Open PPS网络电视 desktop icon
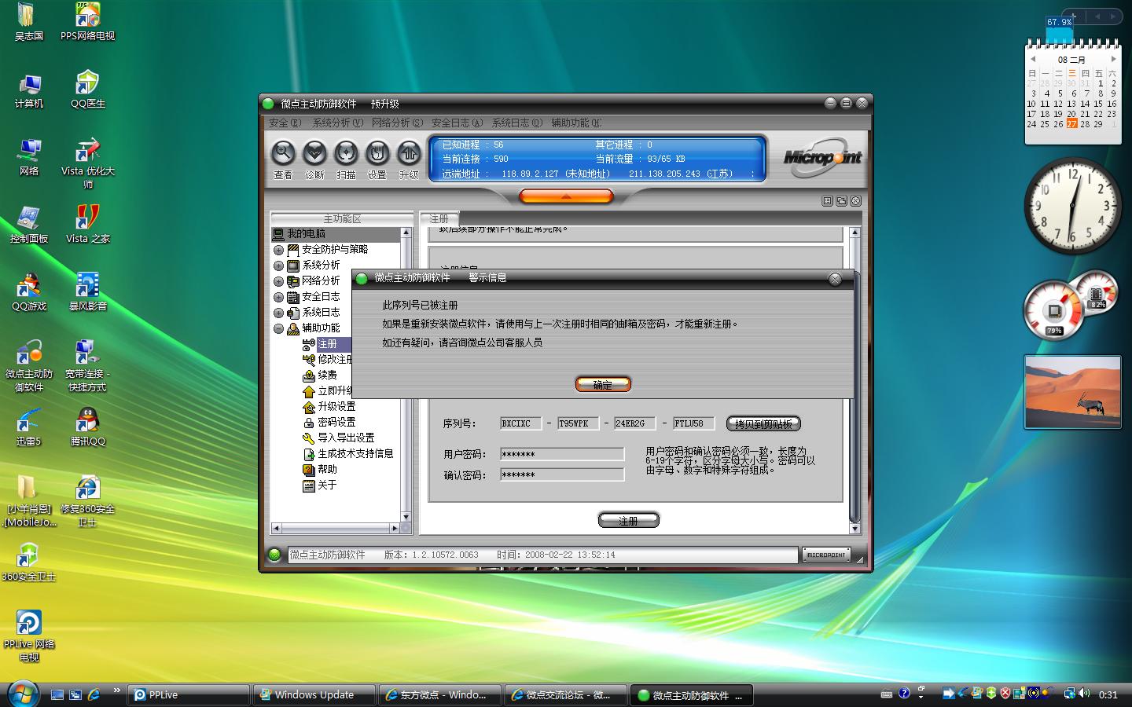 point(87,22)
